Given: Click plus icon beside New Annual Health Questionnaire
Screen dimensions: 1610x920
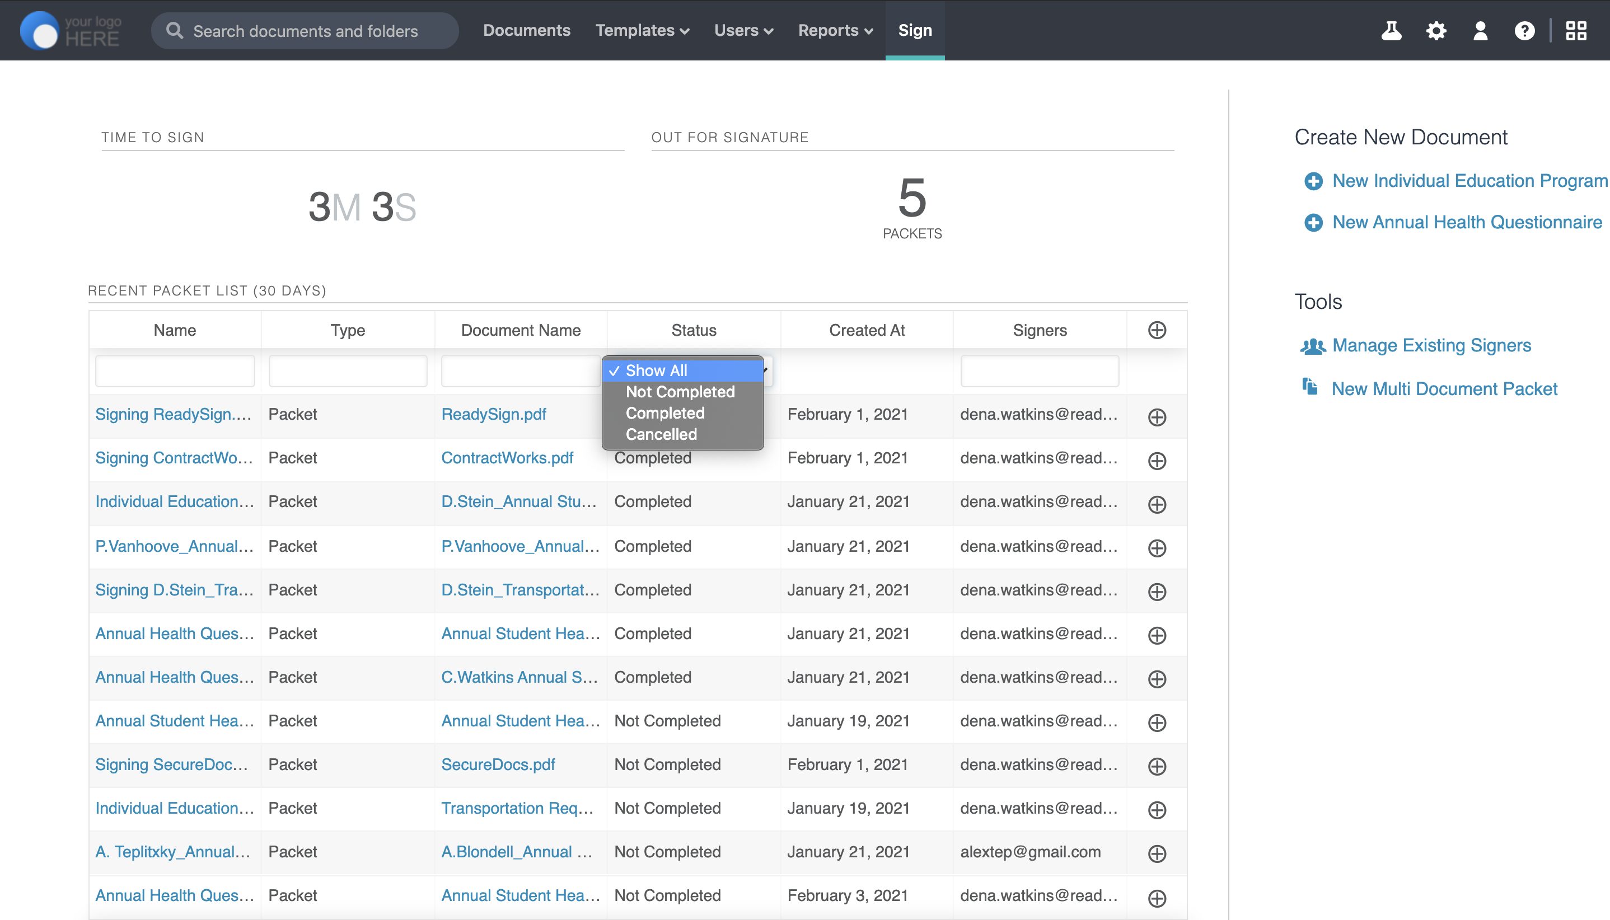Looking at the screenshot, I should tap(1313, 222).
